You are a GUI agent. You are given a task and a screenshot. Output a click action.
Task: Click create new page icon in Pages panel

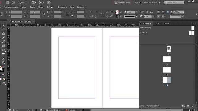(x=188, y=106)
